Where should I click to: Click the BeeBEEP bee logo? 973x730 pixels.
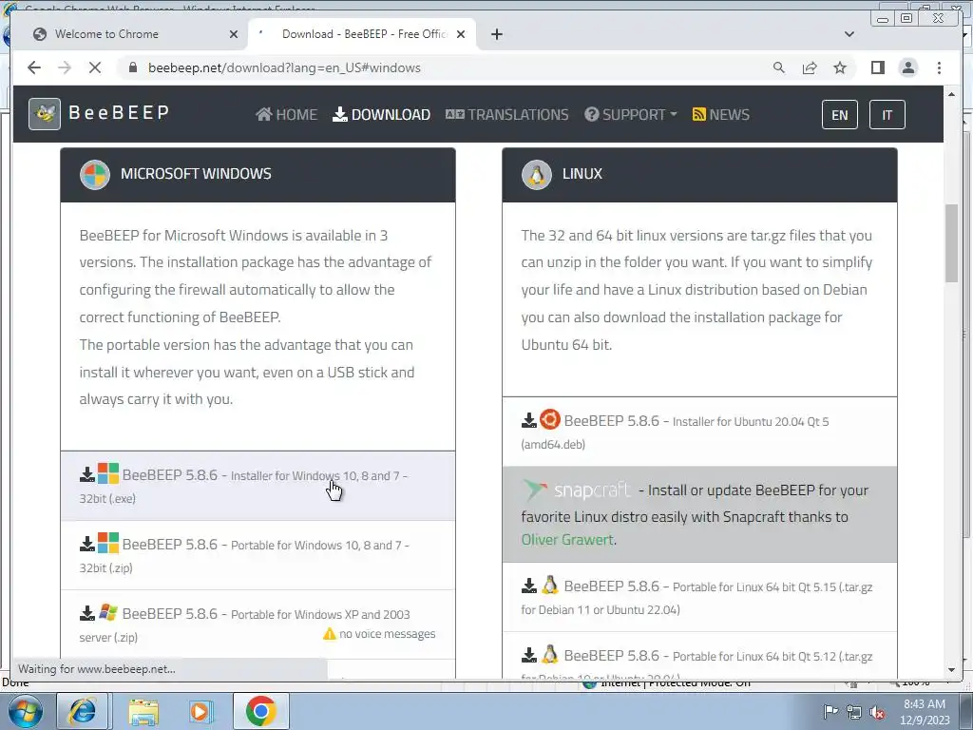pos(45,114)
